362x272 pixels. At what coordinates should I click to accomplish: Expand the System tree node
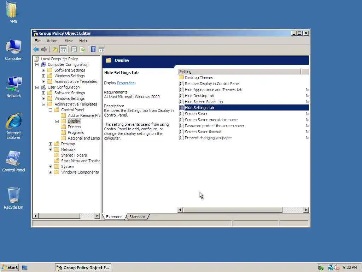[50, 166]
